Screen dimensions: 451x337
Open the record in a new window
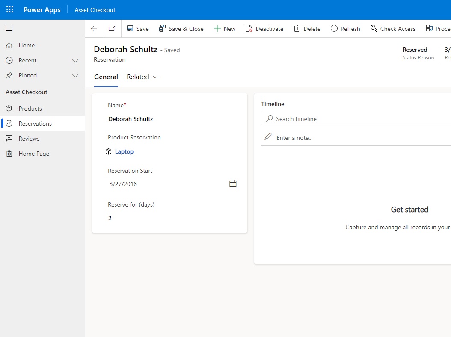click(112, 28)
